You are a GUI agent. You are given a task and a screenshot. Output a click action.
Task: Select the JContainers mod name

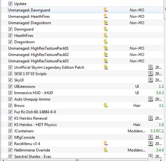(24, 131)
